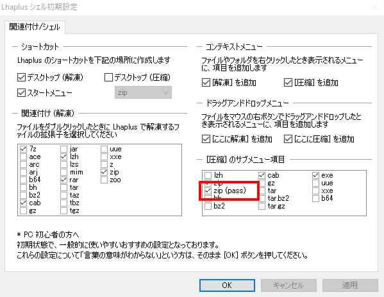This screenshot has height=297, width=384.
Task: Toggle スタートメニュー shortcut checkbox
Action: click(x=22, y=92)
